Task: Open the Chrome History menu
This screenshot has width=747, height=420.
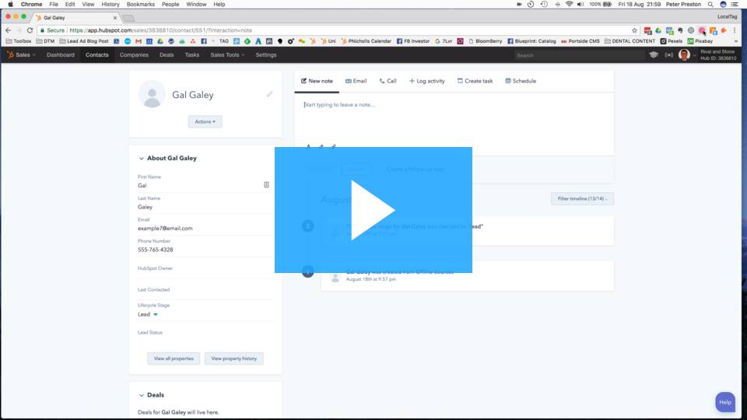Action: (x=110, y=5)
